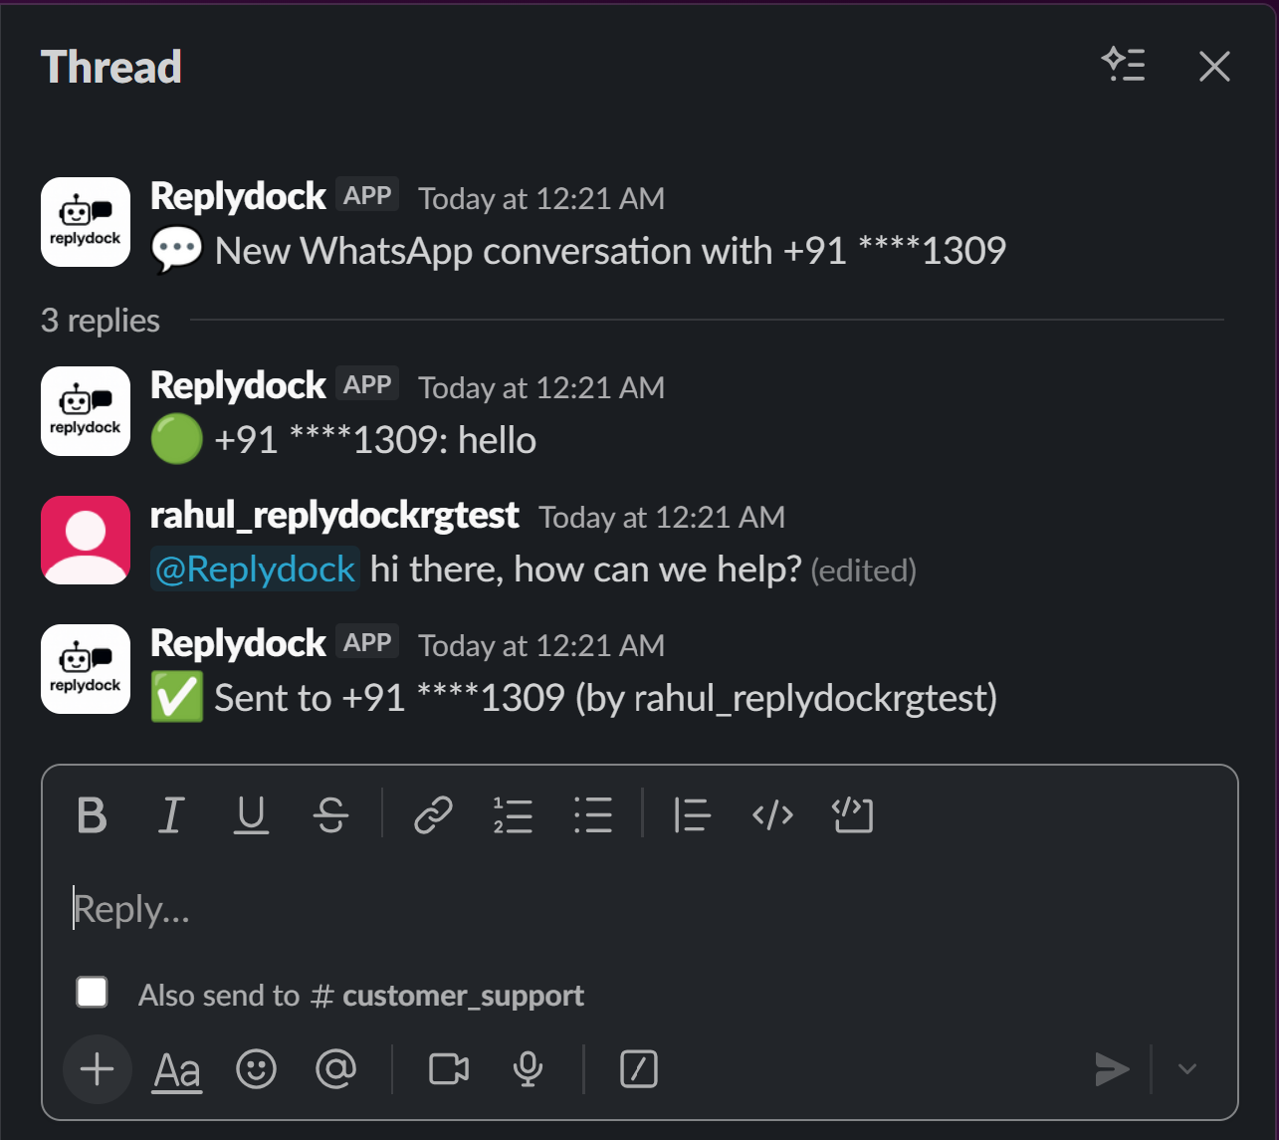Image resolution: width=1279 pixels, height=1140 pixels.
Task: Open rahul_replydockrgtest's profile picture
Action: 85,540
